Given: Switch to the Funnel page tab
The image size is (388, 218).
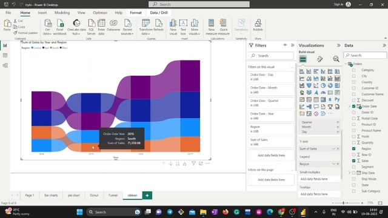Looking at the screenshot, I should tap(113, 195).
